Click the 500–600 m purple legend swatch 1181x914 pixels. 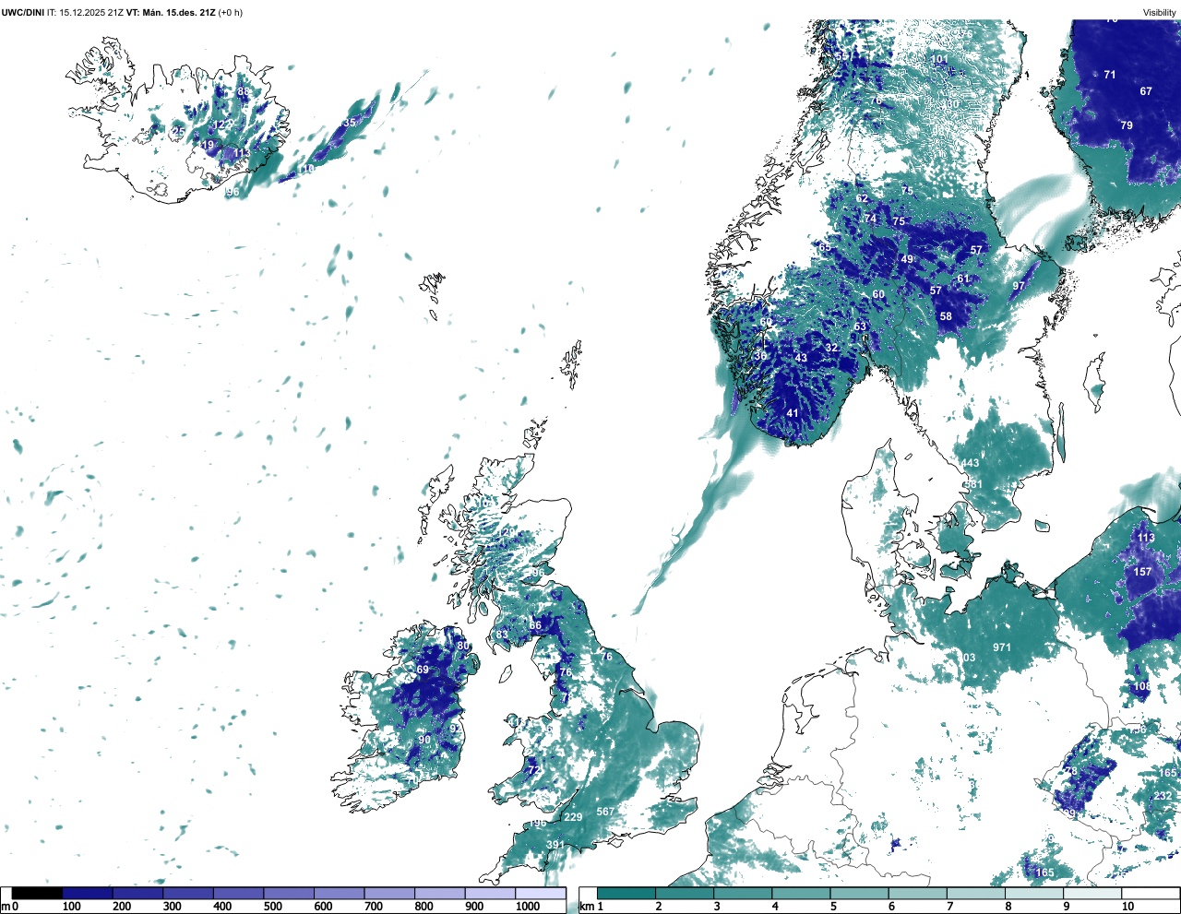pyautogui.click(x=289, y=894)
